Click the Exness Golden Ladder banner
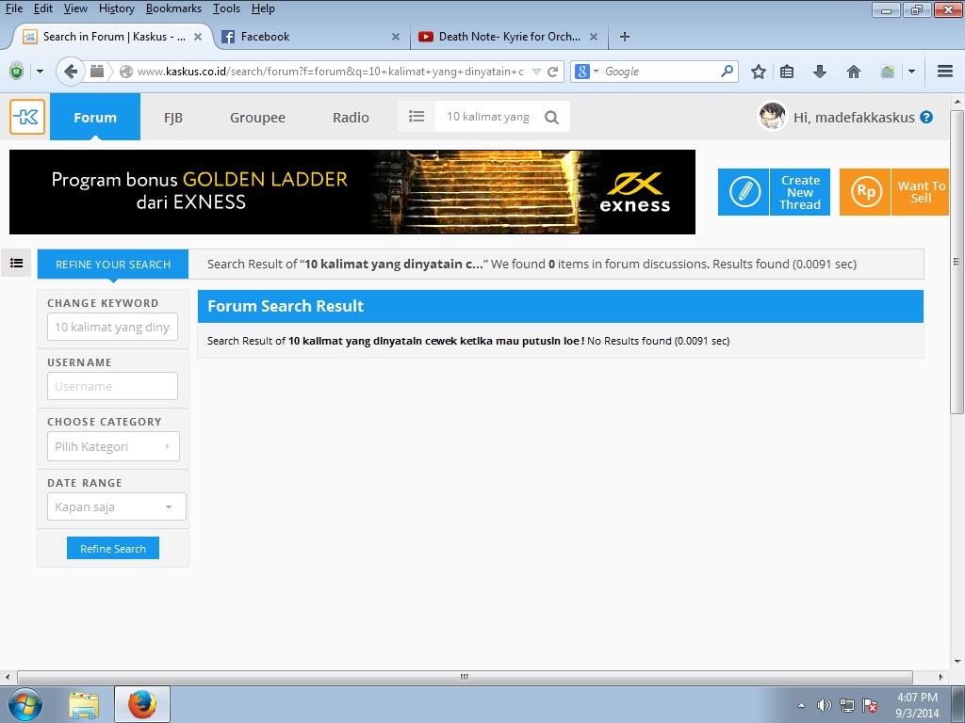 click(x=352, y=192)
